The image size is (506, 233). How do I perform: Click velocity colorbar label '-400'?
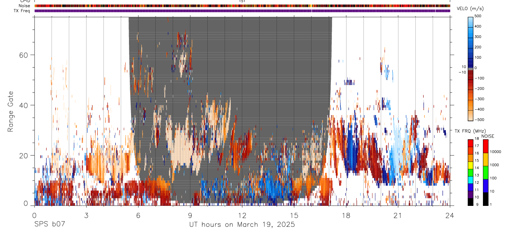pos(479,109)
